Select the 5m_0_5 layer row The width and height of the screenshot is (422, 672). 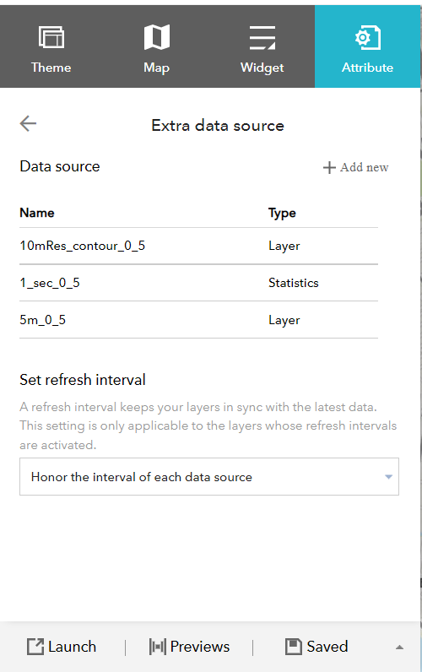[199, 320]
